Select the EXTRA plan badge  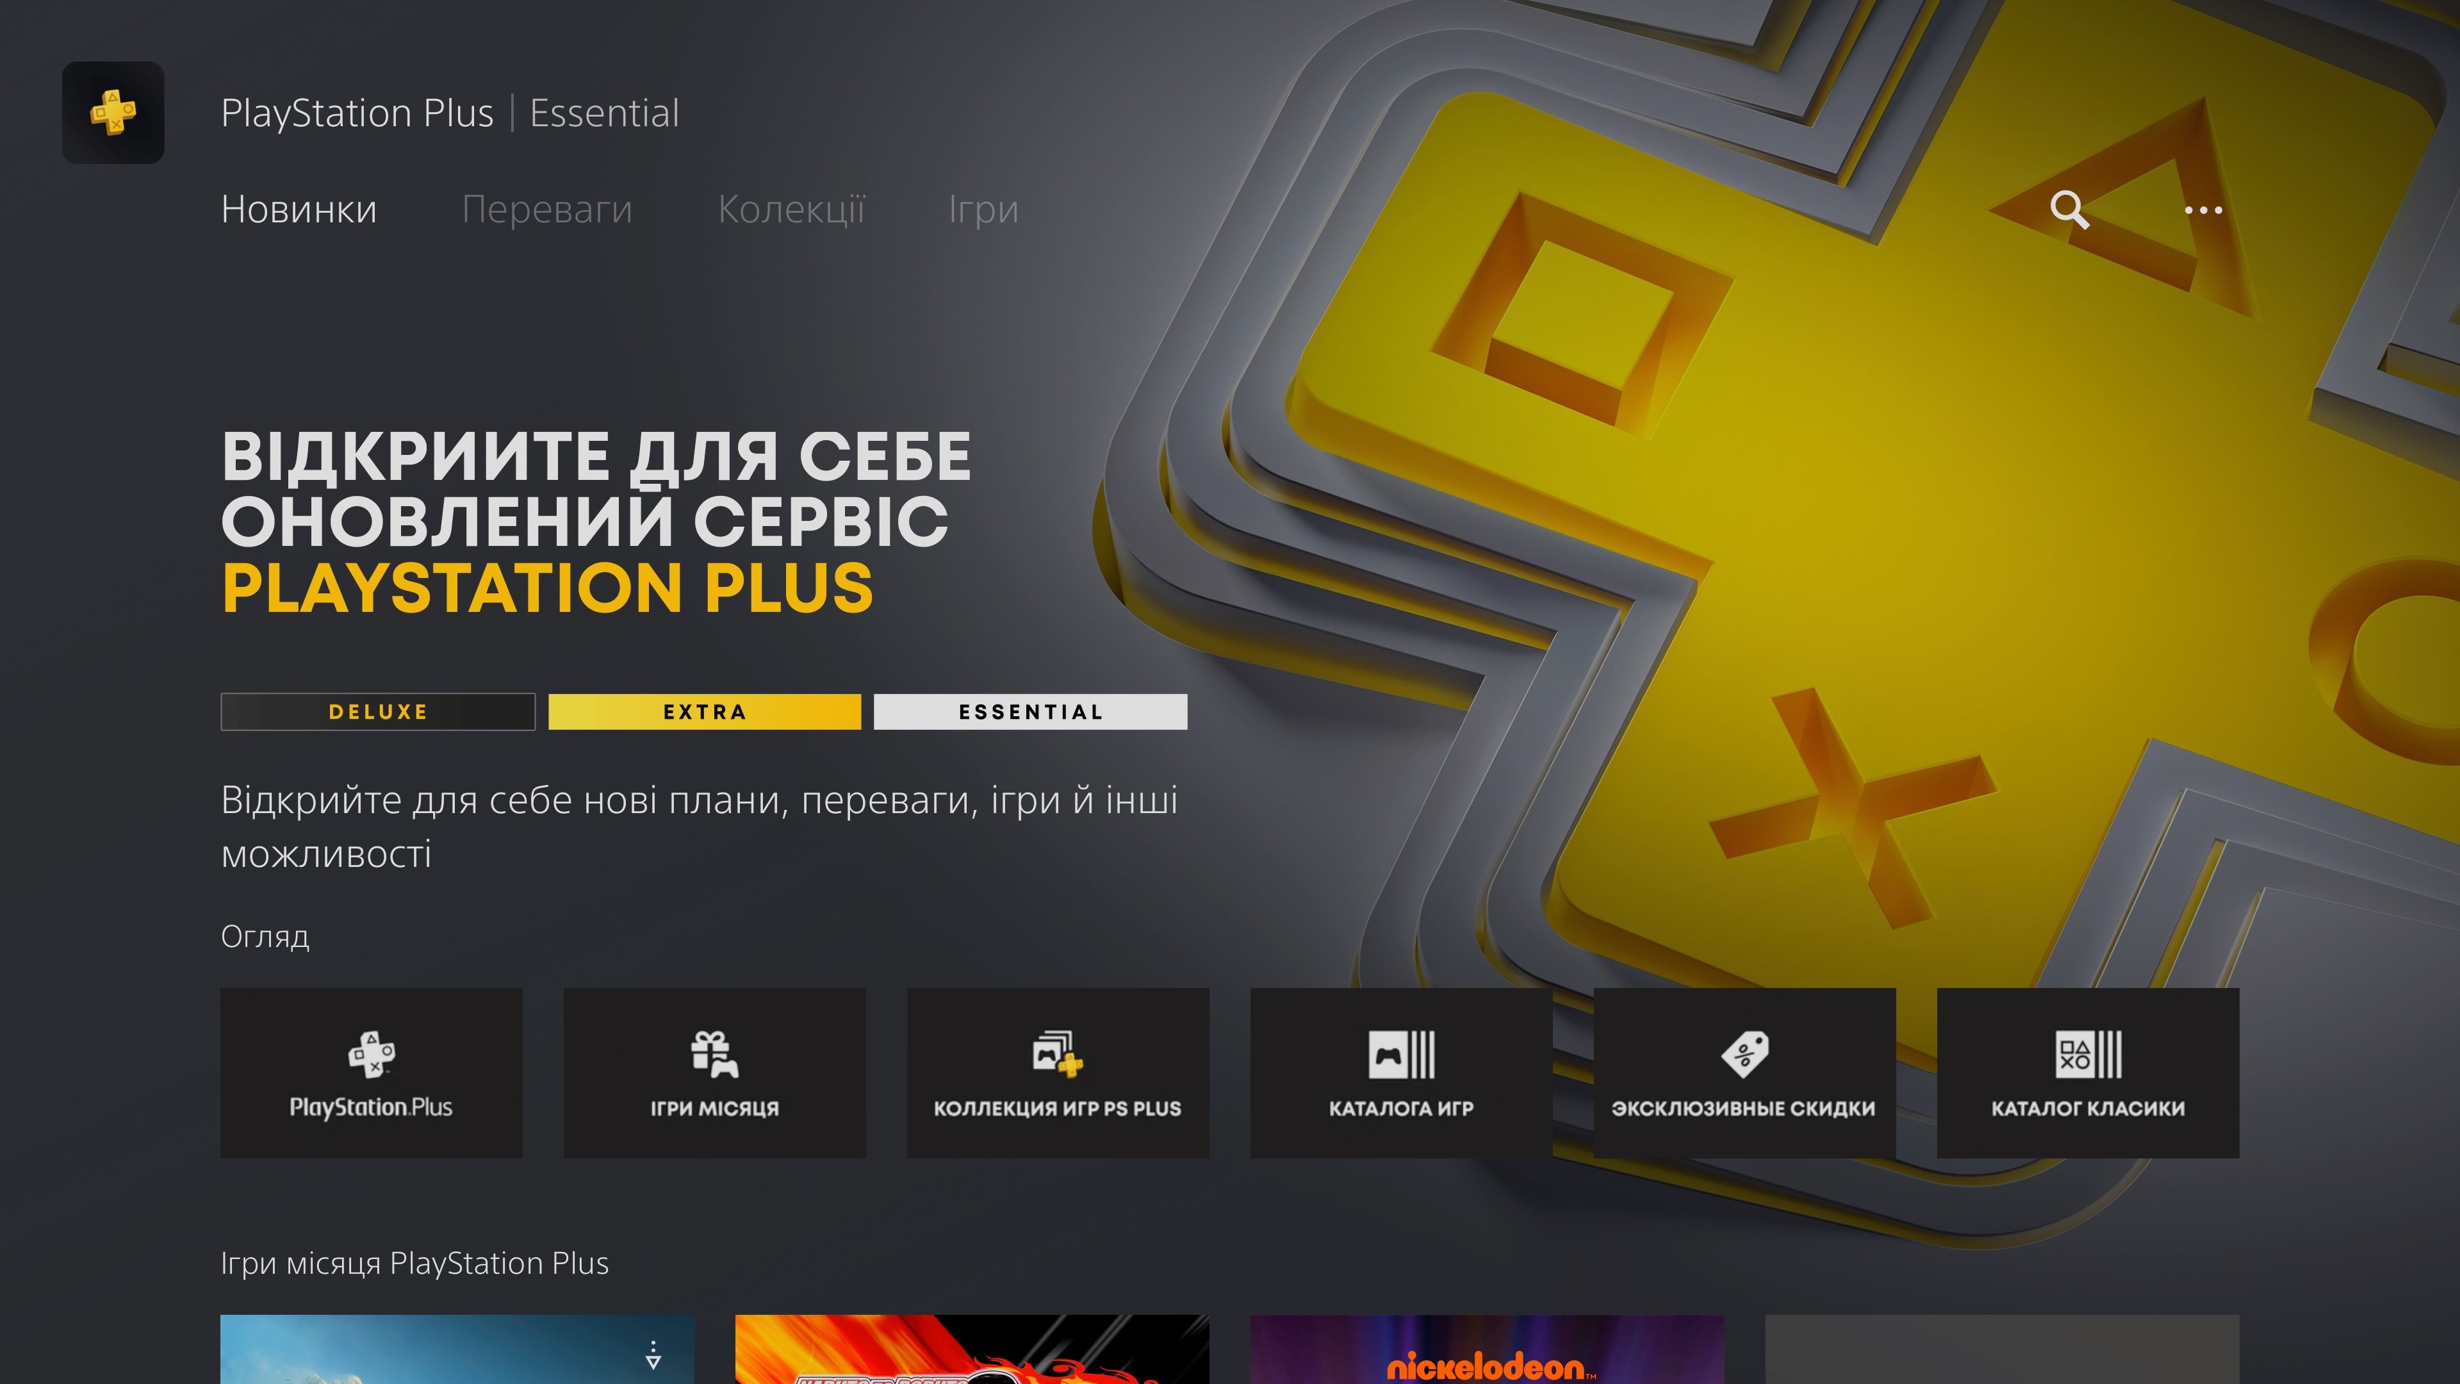[705, 712]
